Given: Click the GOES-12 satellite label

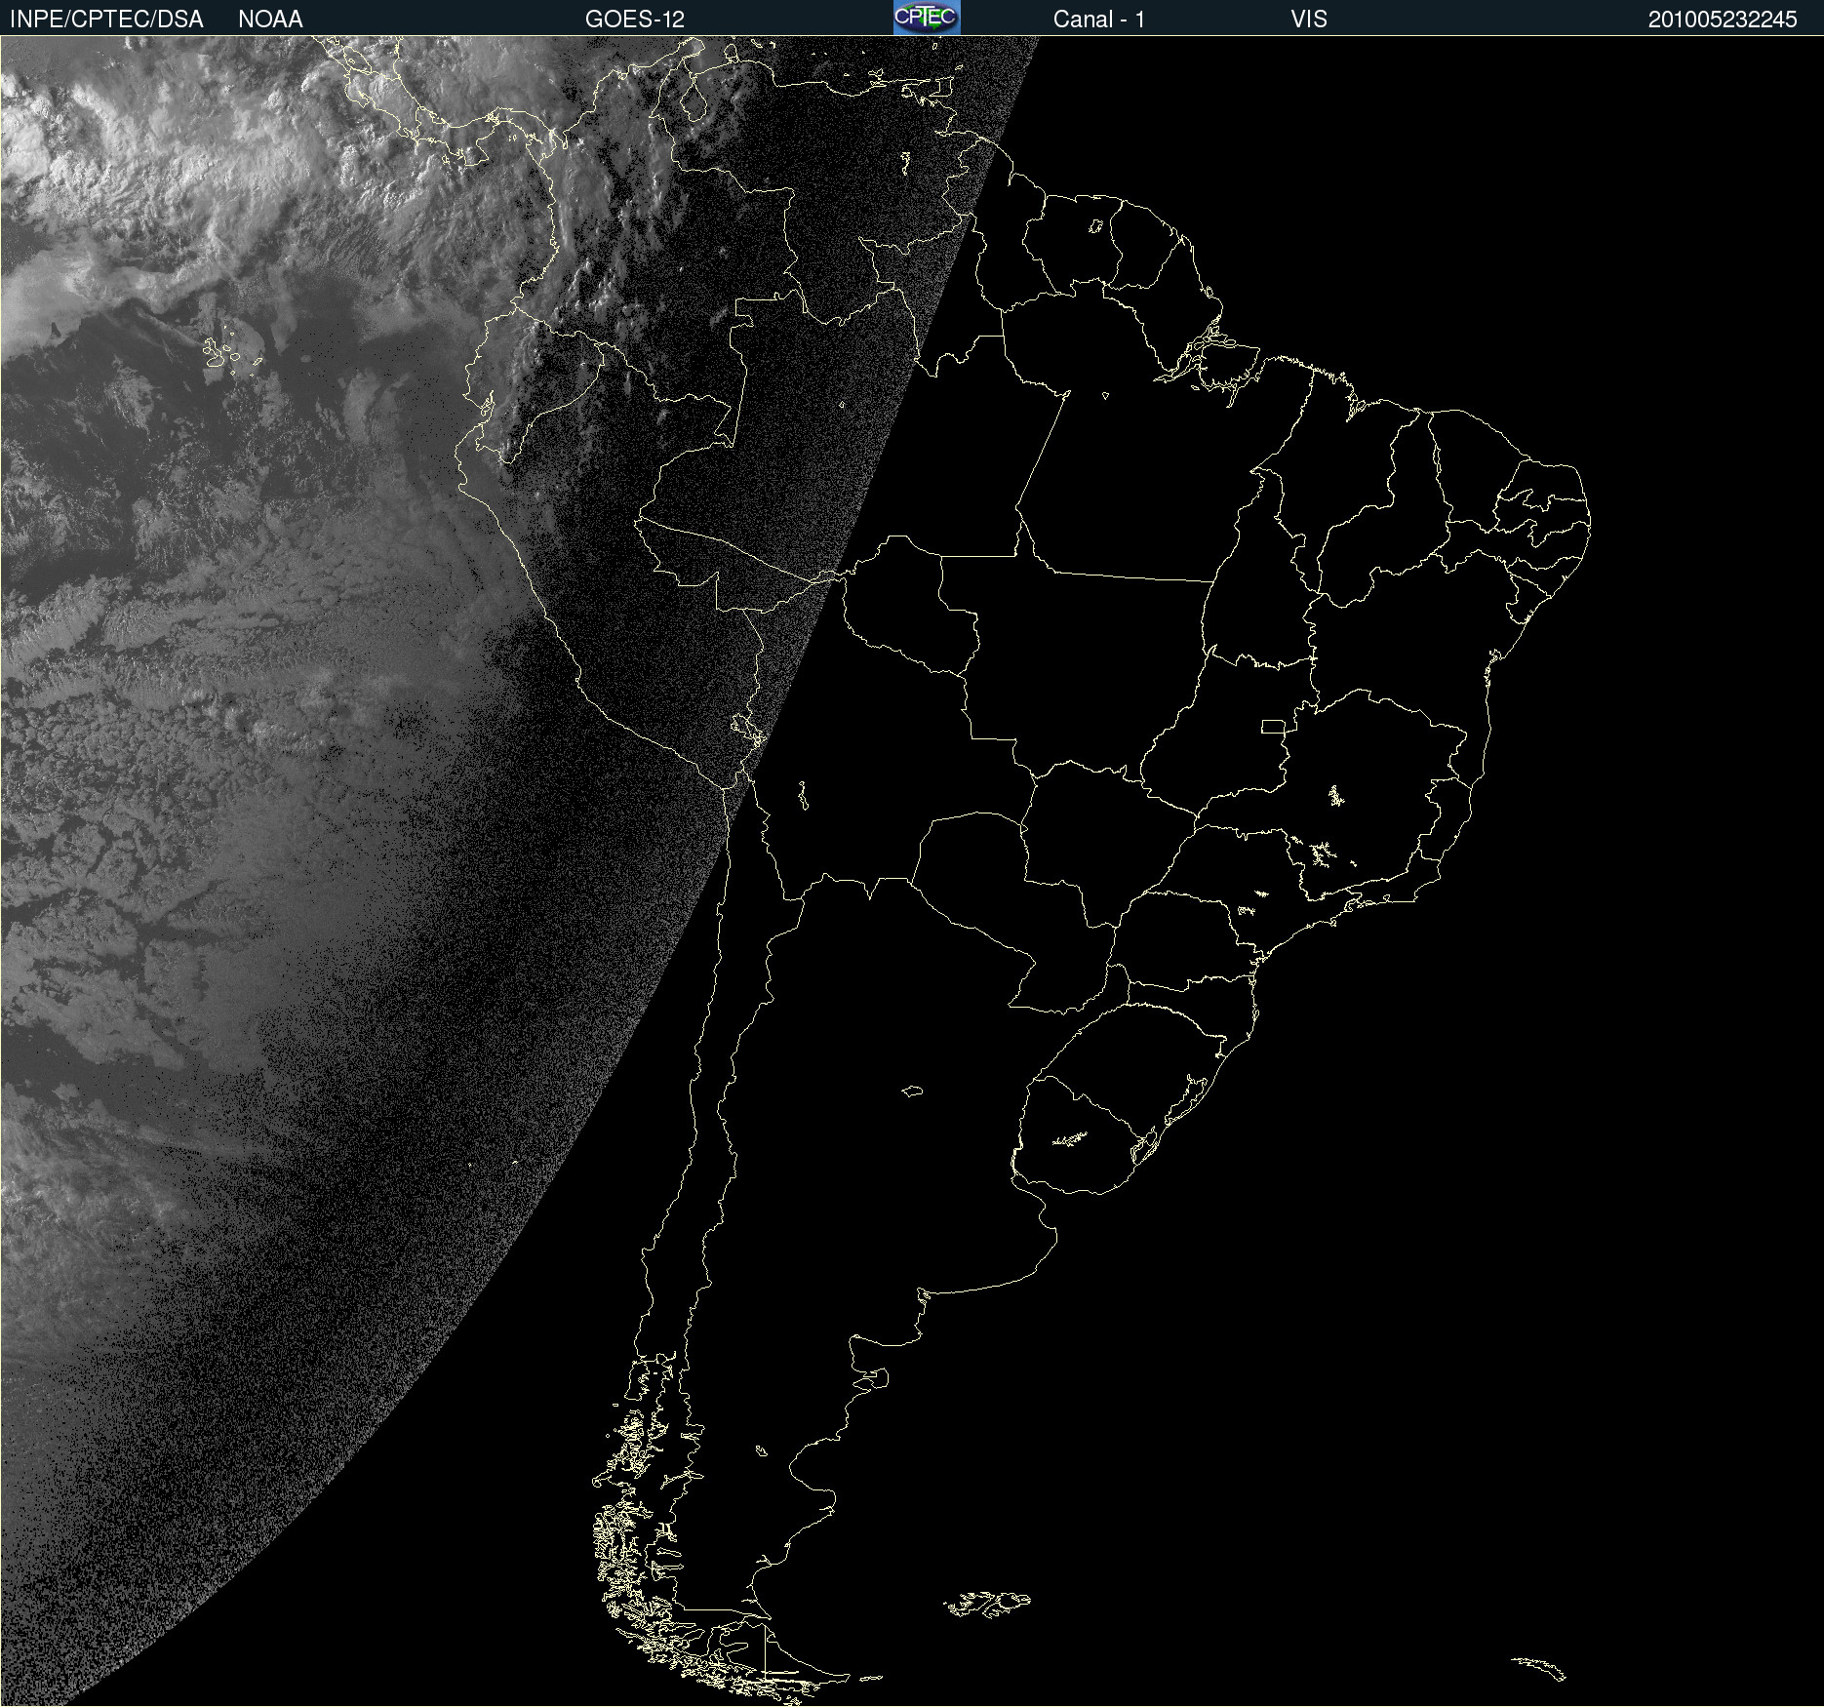Looking at the screenshot, I should point(635,20).
